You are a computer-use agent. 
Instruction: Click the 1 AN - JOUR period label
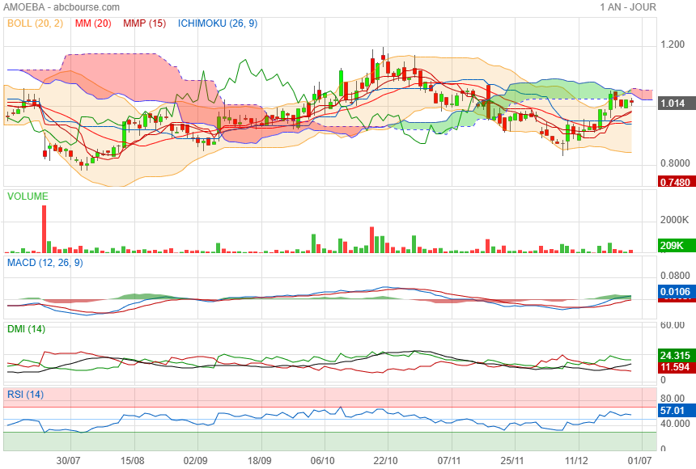tap(628, 7)
